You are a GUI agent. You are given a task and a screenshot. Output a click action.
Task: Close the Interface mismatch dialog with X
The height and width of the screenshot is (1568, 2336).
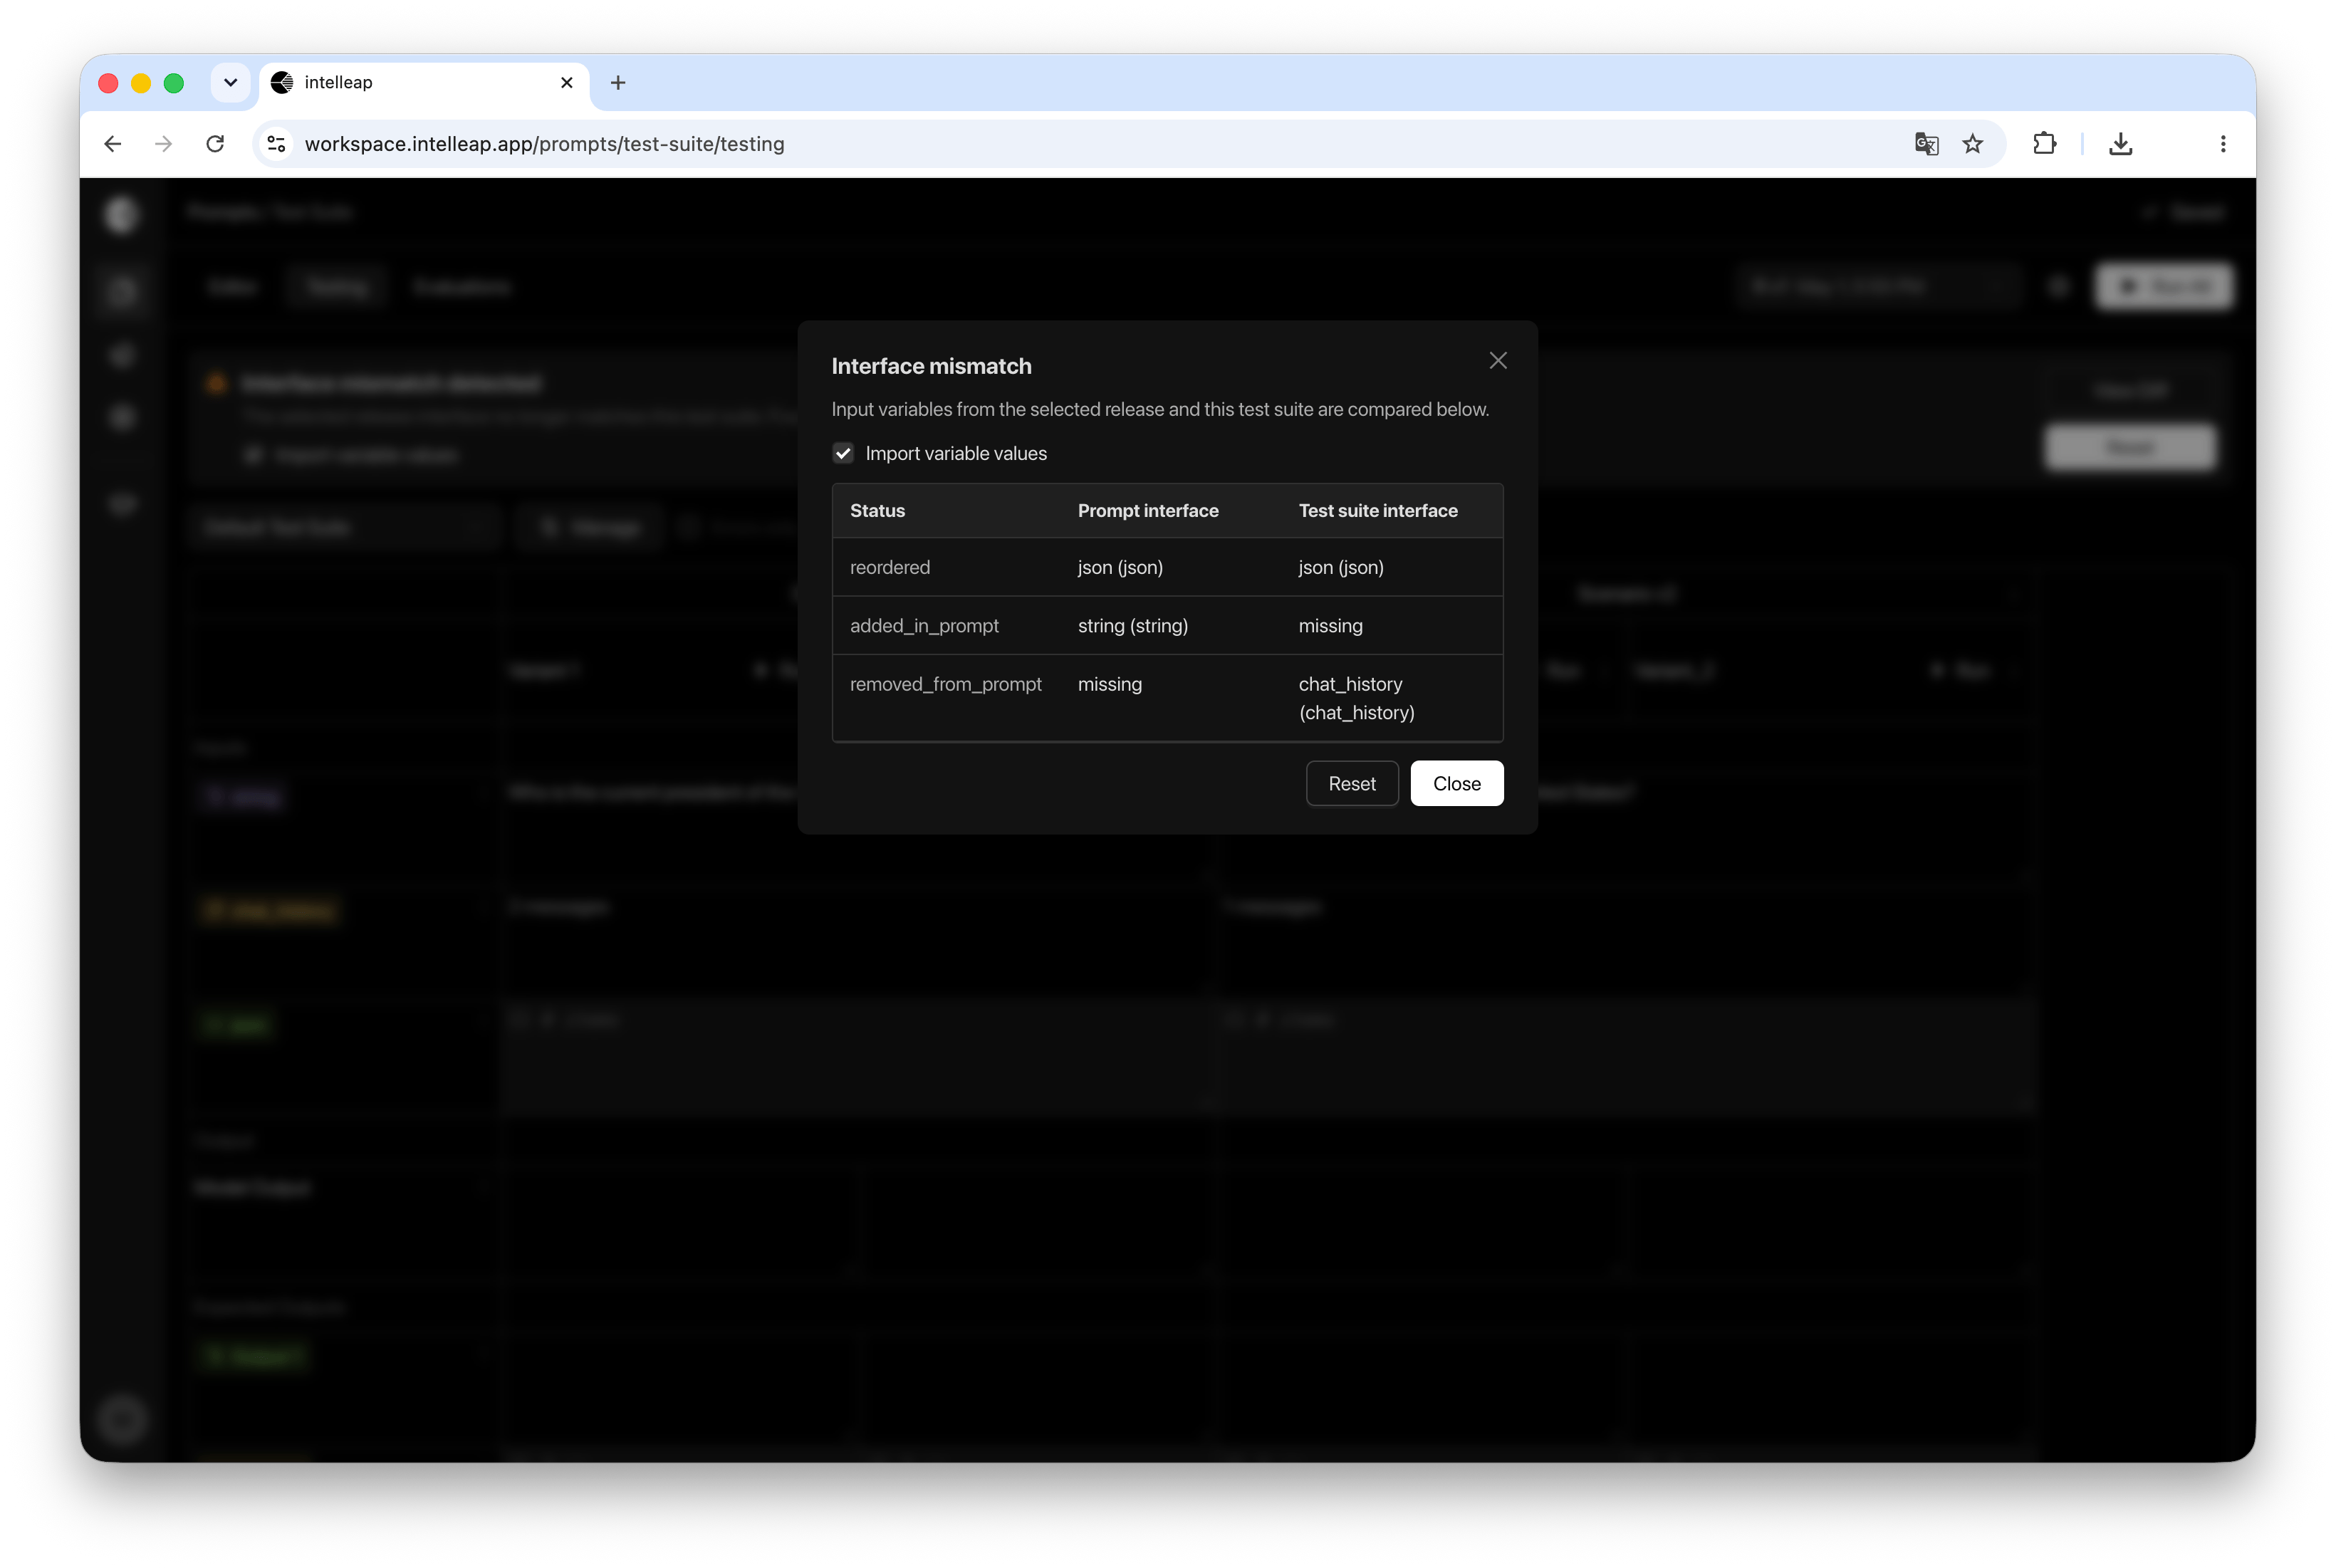1497,360
